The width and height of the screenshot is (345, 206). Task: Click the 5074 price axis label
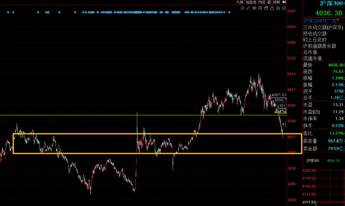292,74
